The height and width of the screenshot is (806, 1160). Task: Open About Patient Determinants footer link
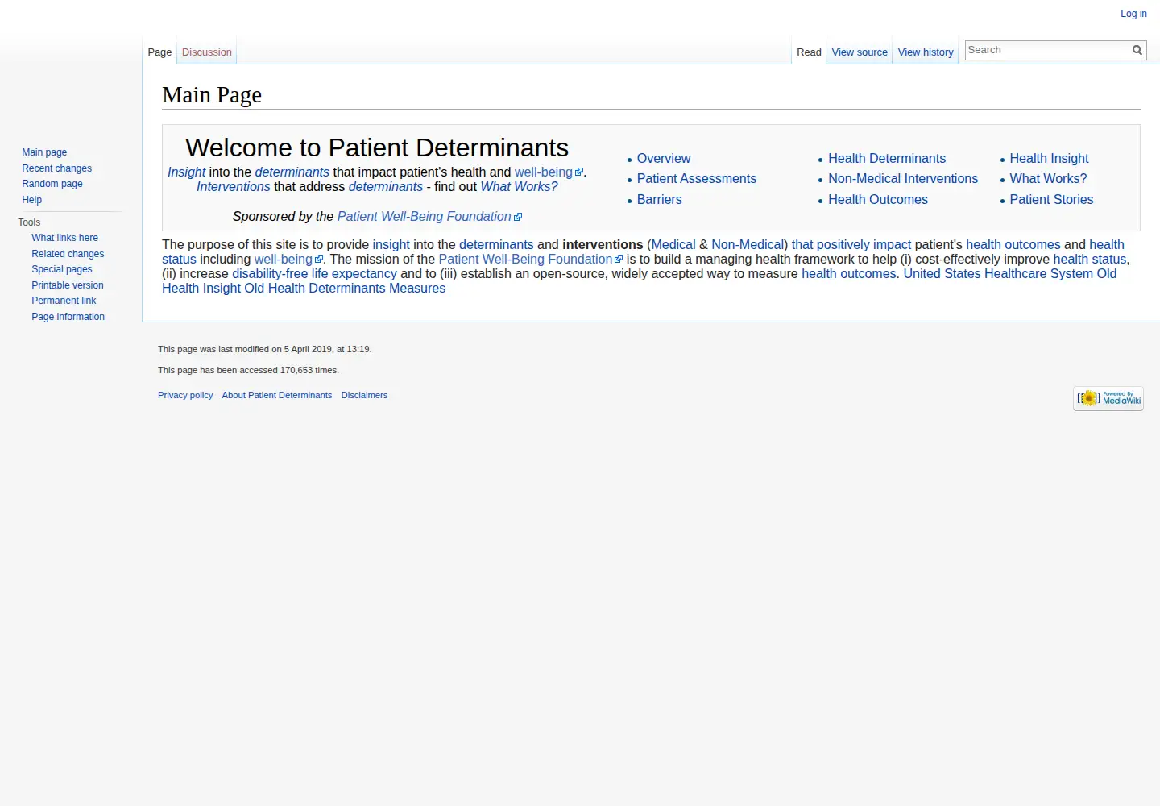277,396
